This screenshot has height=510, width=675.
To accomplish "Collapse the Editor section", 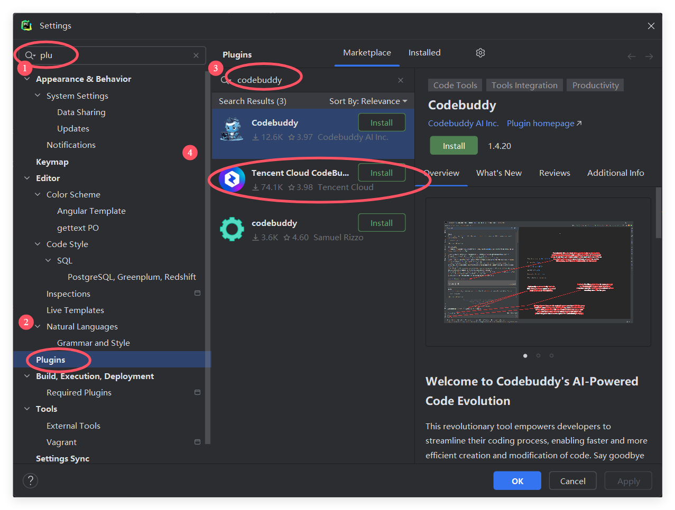I will [27, 178].
